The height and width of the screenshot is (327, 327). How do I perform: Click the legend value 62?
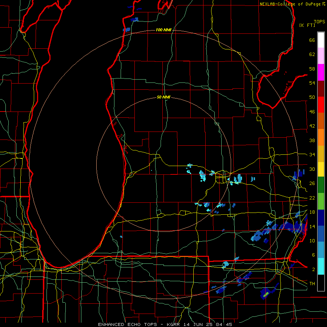(312, 54)
